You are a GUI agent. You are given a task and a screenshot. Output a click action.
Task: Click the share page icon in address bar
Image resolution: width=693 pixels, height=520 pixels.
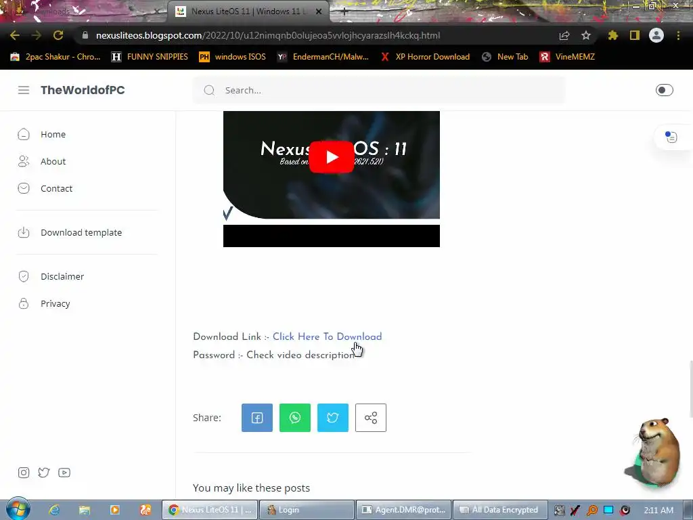564,35
